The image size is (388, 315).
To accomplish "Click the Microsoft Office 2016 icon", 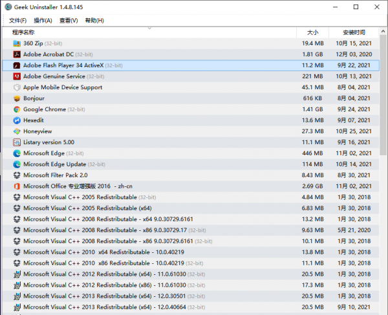I will click(x=17, y=186).
